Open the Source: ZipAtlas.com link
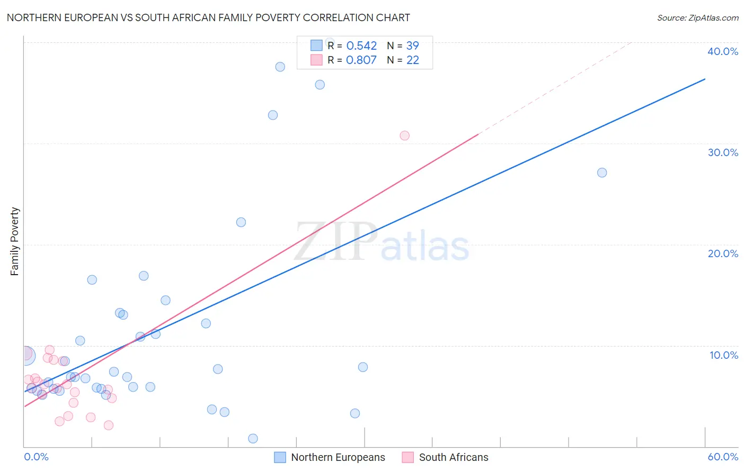 698,17
